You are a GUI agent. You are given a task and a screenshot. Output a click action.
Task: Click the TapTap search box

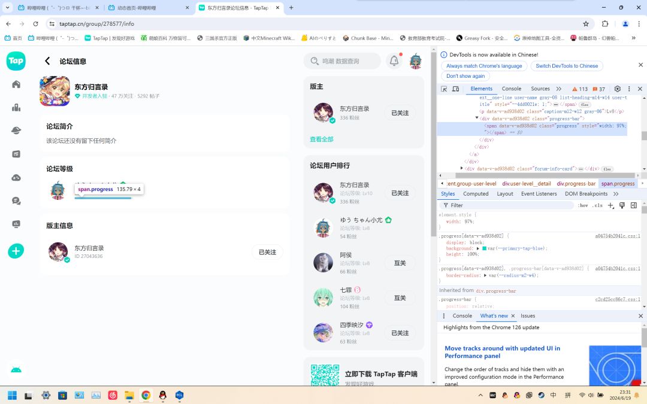pos(342,61)
